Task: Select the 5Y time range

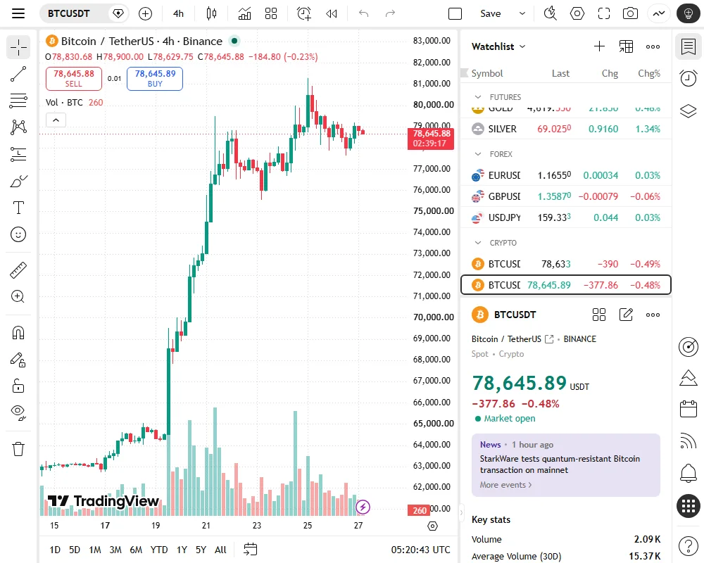Action: [x=201, y=550]
